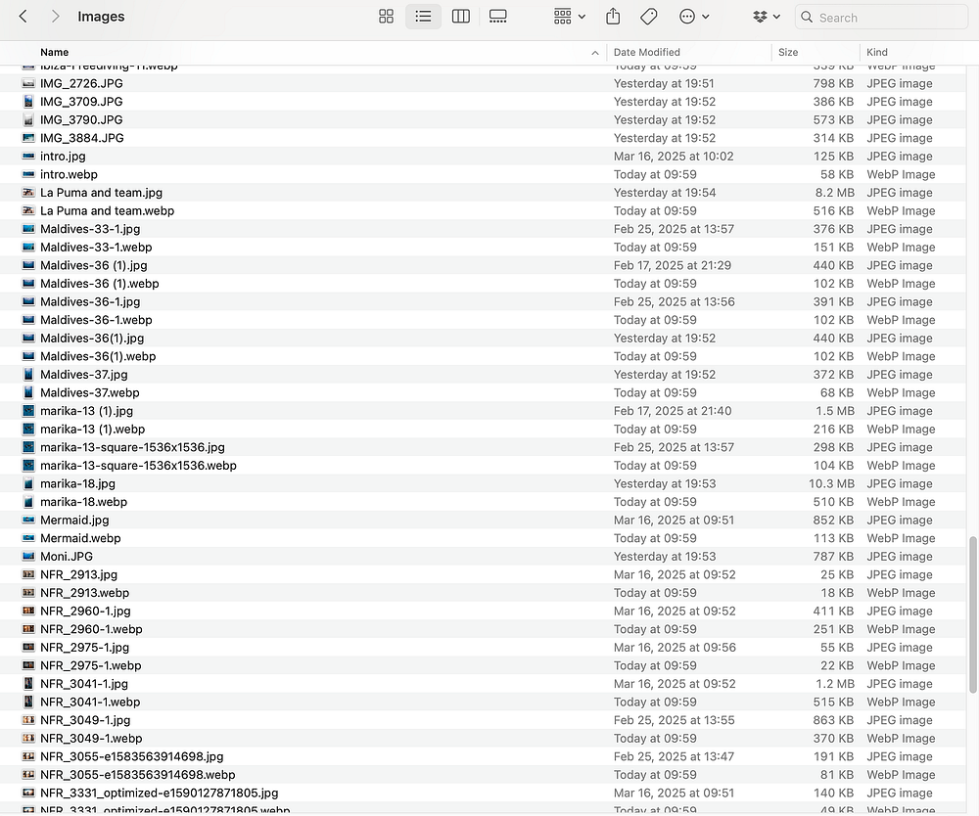979x816 pixels.
Task: Select Maldives-36-1.jpg file name
Action: pyautogui.click(x=90, y=301)
